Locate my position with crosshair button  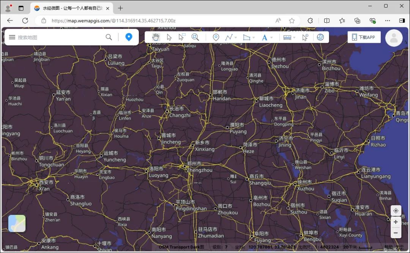(396, 211)
